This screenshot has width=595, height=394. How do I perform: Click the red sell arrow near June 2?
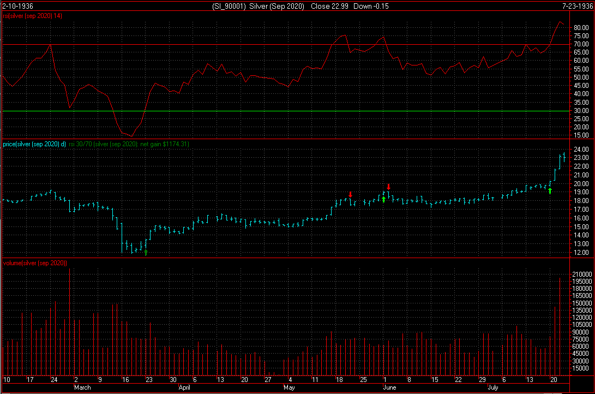388,187
